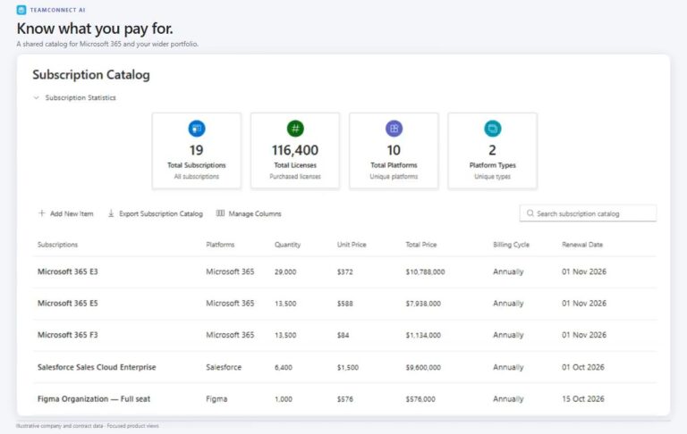Click the Know what you pay for heading

(x=95, y=29)
